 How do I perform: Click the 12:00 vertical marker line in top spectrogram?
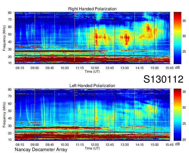click(x=94, y=38)
